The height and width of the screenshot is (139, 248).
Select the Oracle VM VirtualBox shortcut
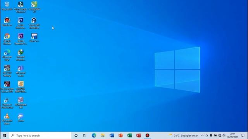coord(34,23)
